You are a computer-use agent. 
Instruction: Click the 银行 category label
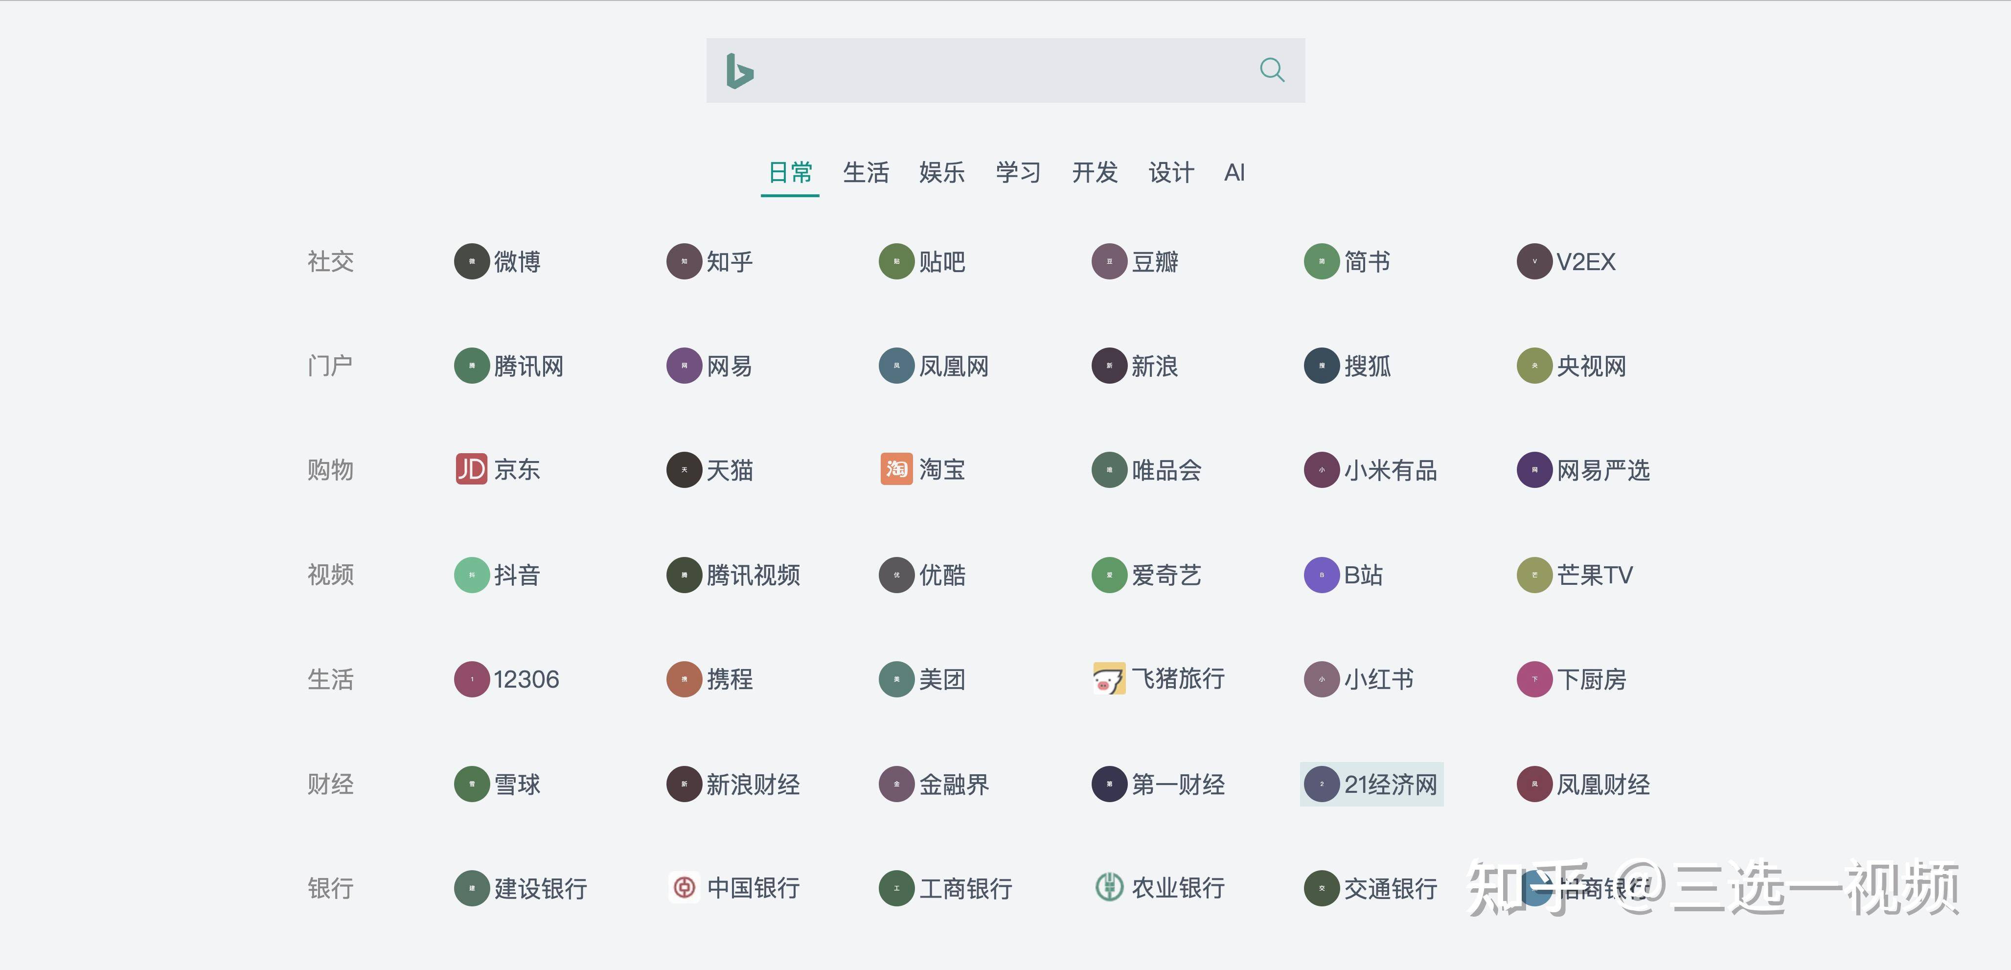(330, 888)
